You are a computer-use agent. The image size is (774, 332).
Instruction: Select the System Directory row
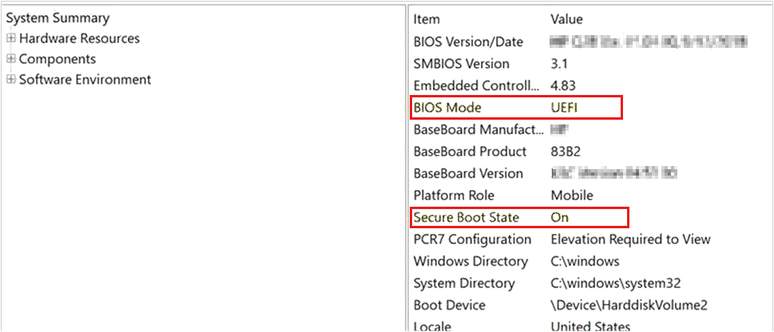[x=466, y=283]
